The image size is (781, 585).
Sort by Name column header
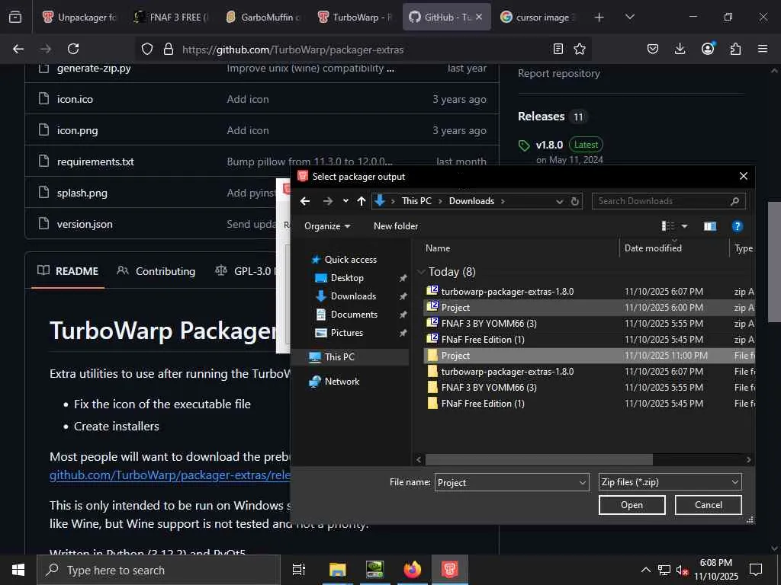438,248
